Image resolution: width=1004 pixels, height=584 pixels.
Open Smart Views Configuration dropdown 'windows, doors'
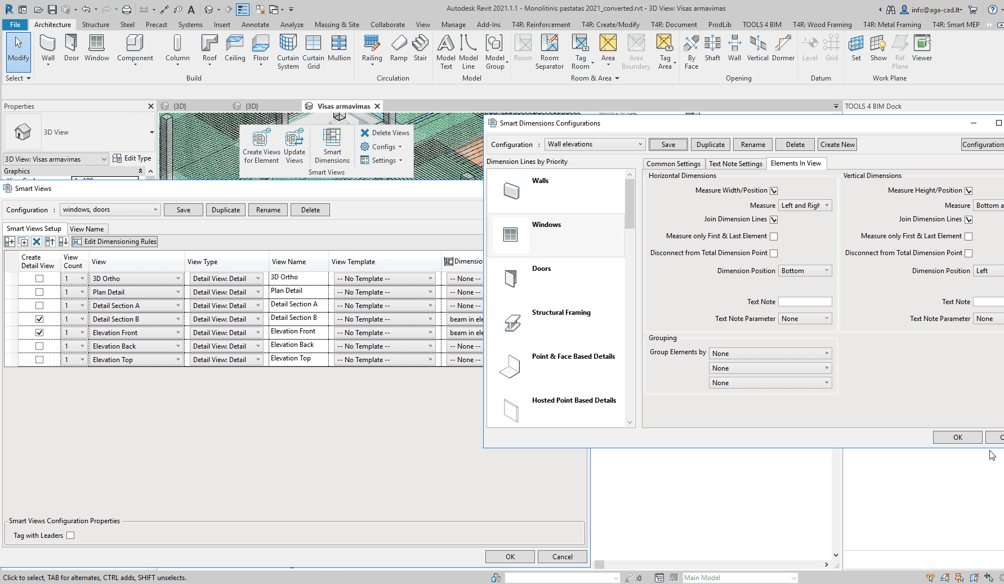[x=110, y=209]
